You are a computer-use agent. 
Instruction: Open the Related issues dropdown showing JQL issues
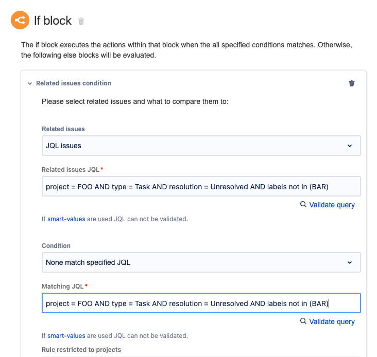point(201,146)
